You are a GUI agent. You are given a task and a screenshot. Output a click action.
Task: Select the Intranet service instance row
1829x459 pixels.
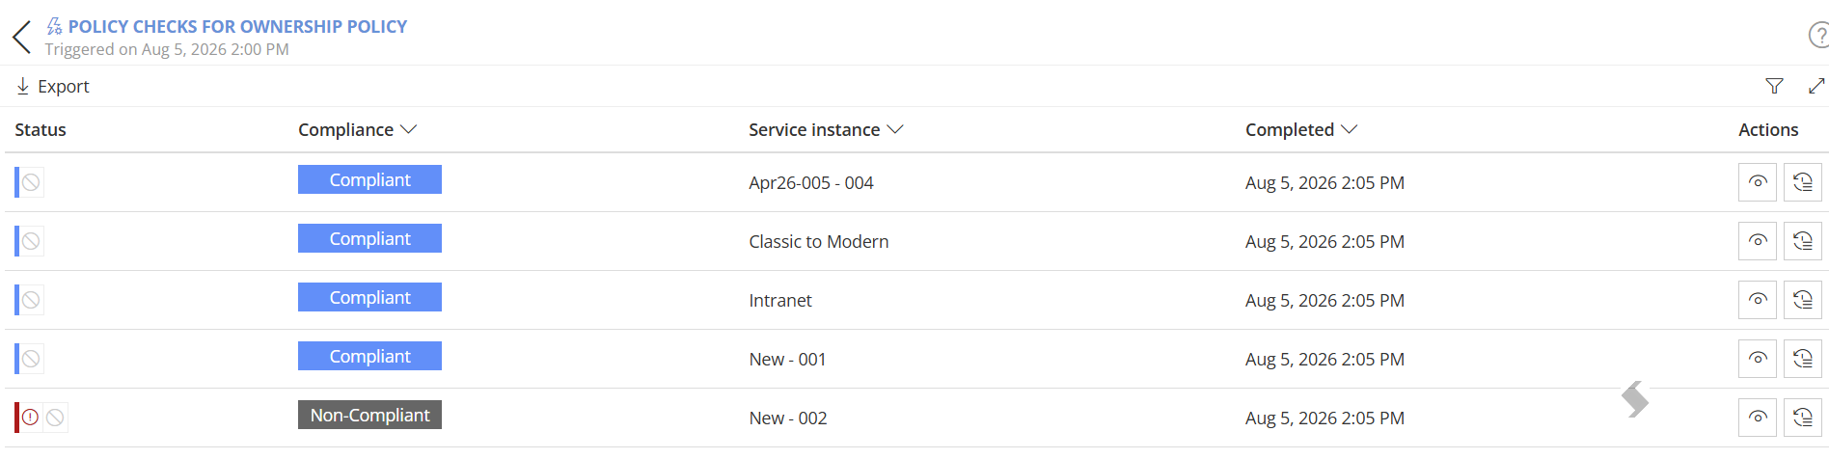(x=916, y=300)
